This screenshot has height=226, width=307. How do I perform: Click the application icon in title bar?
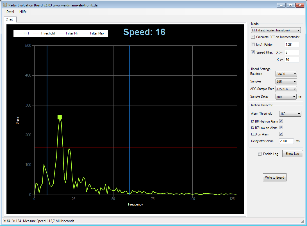click(x=5, y=5)
